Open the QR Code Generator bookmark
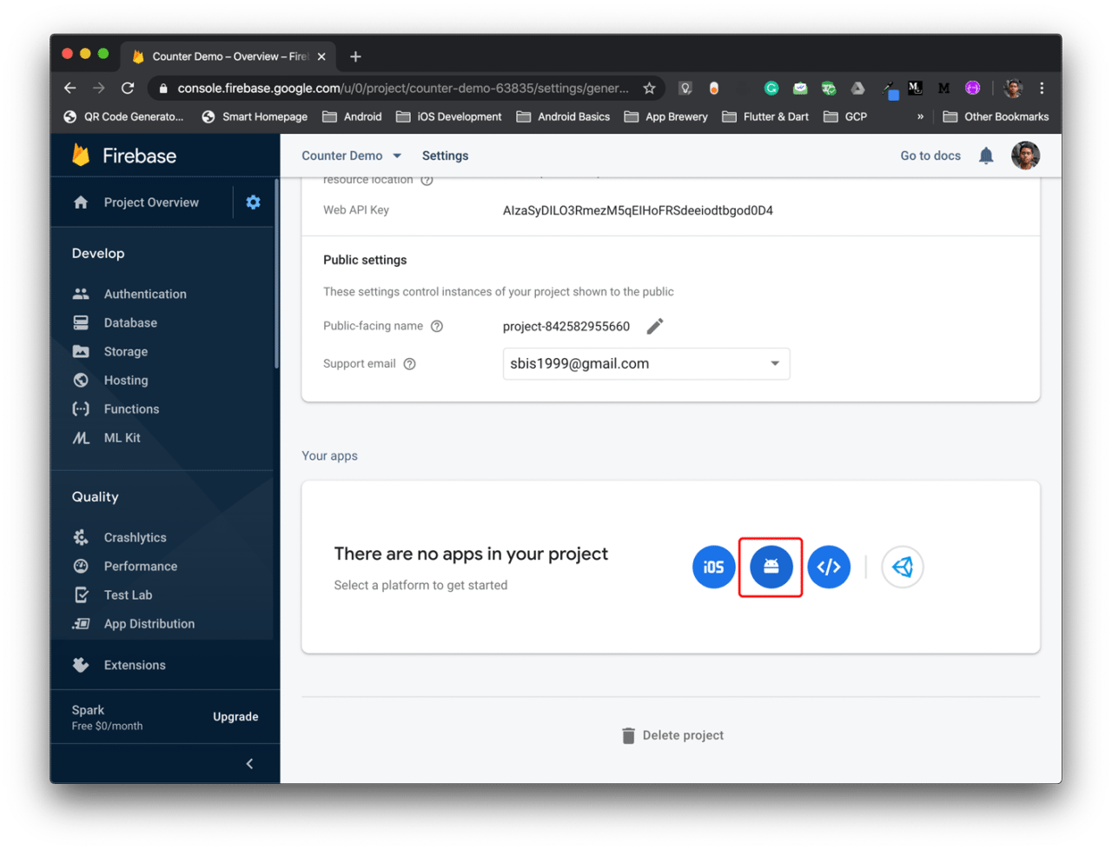Viewport: 1112px width, 850px height. (x=123, y=116)
